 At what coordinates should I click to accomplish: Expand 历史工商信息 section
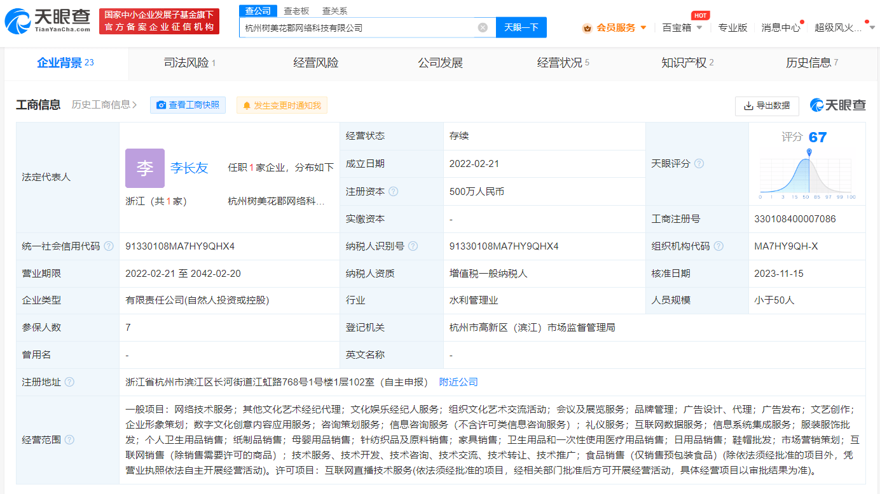[x=104, y=105]
